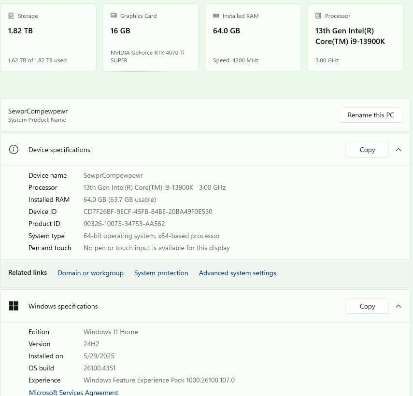Click the 'Speed: 4200 MHz' text
The height and width of the screenshot is (396, 413).
point(236,60)
